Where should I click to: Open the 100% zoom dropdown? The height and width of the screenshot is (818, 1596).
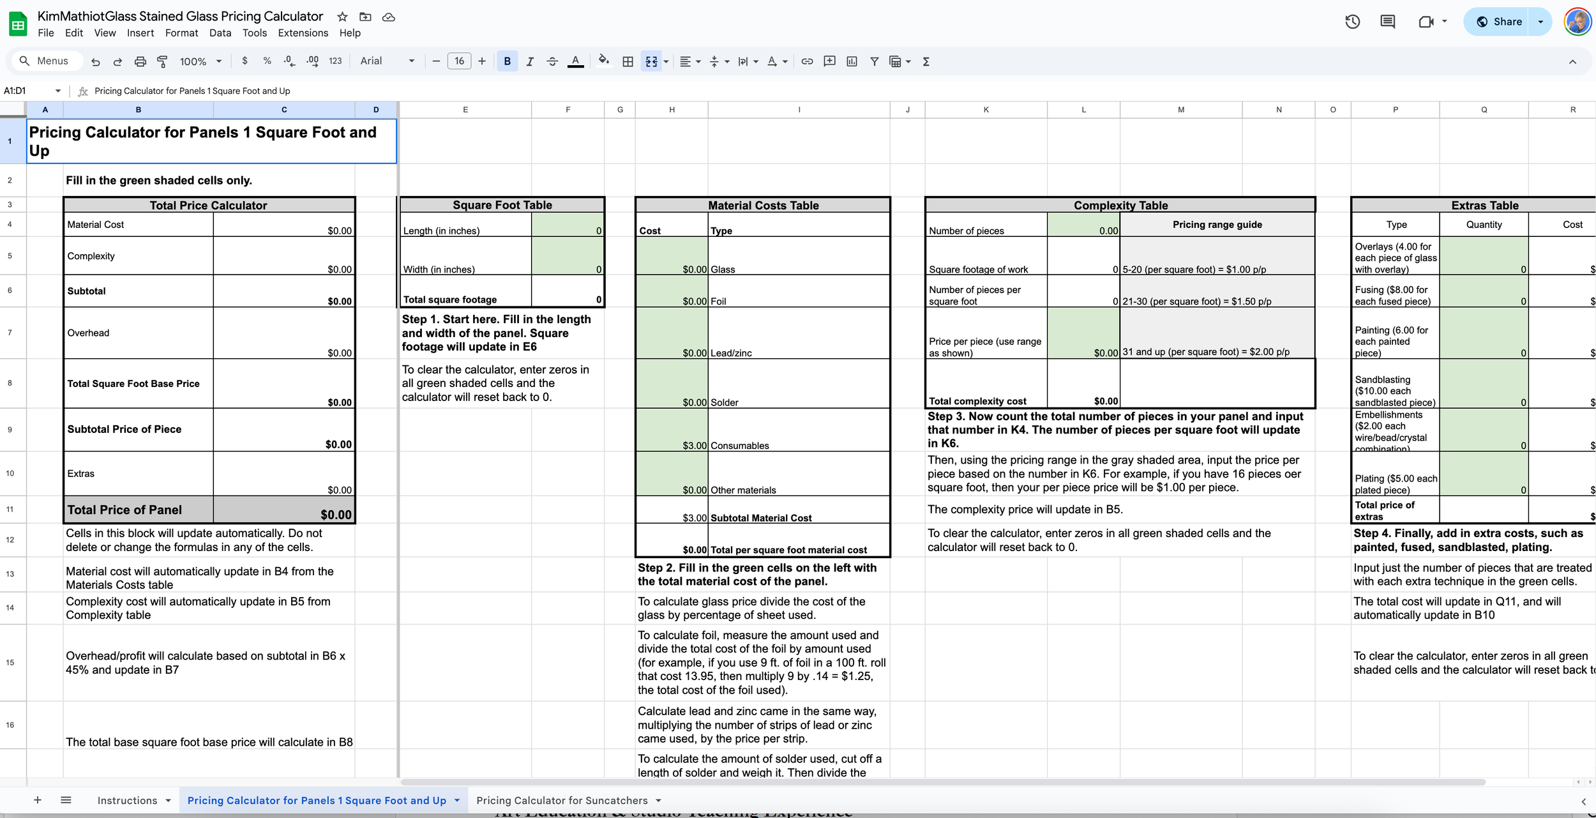[200, 61]
